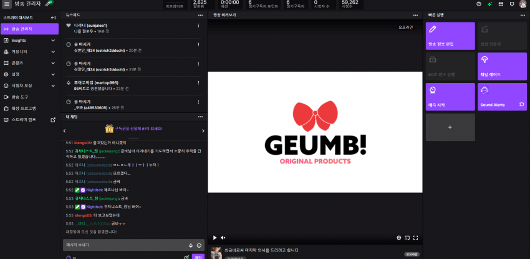Mute the stream preview audio
The image size is (530, 259).
click(223, 238)
